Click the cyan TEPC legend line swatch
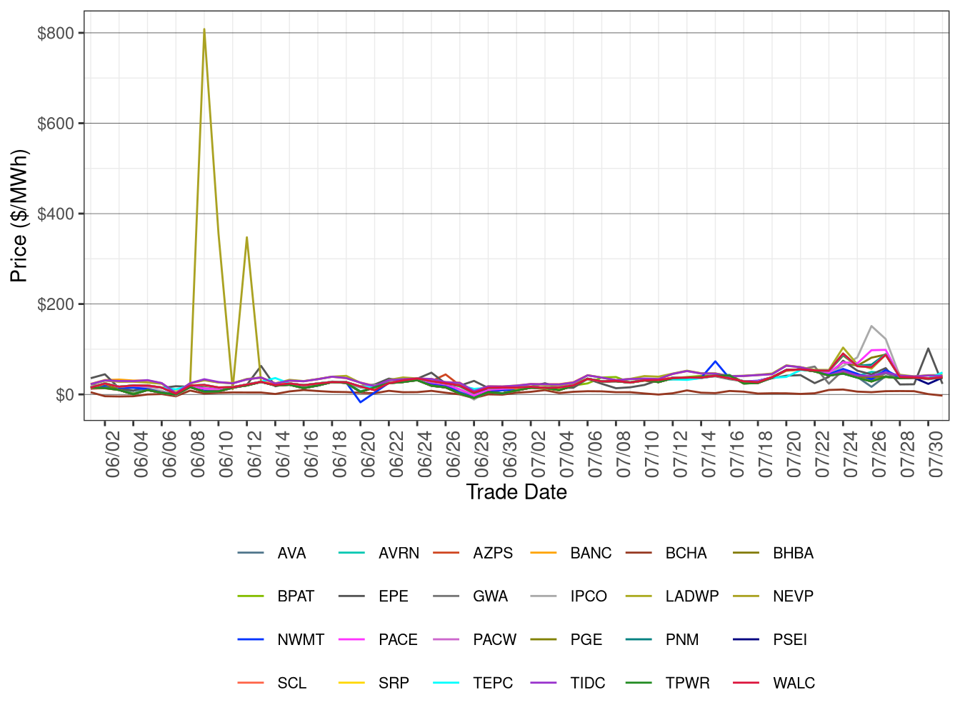The width and height of the screenshot is (960, 720). coord(446,683)
